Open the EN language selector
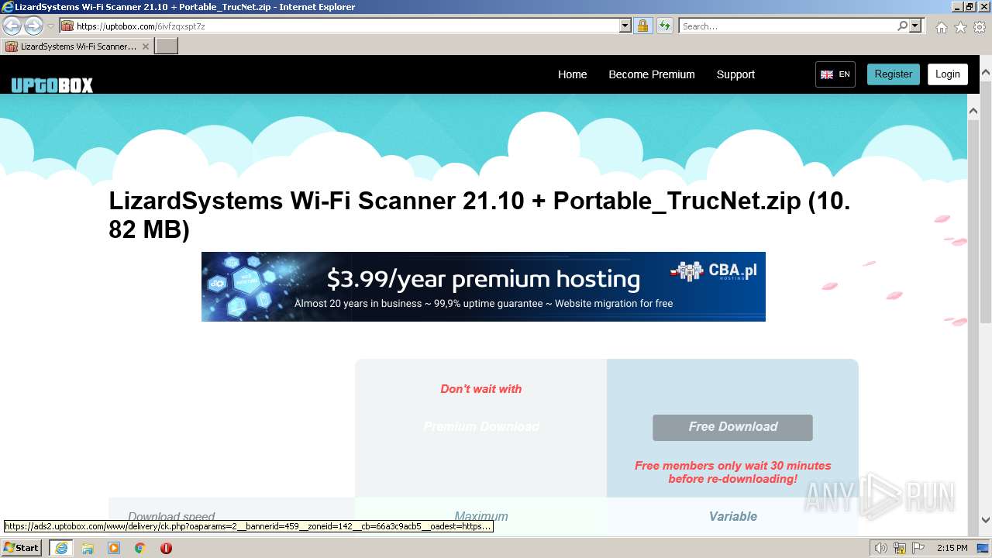This screenshot has width=992, height=558. (x=835, y=74)
